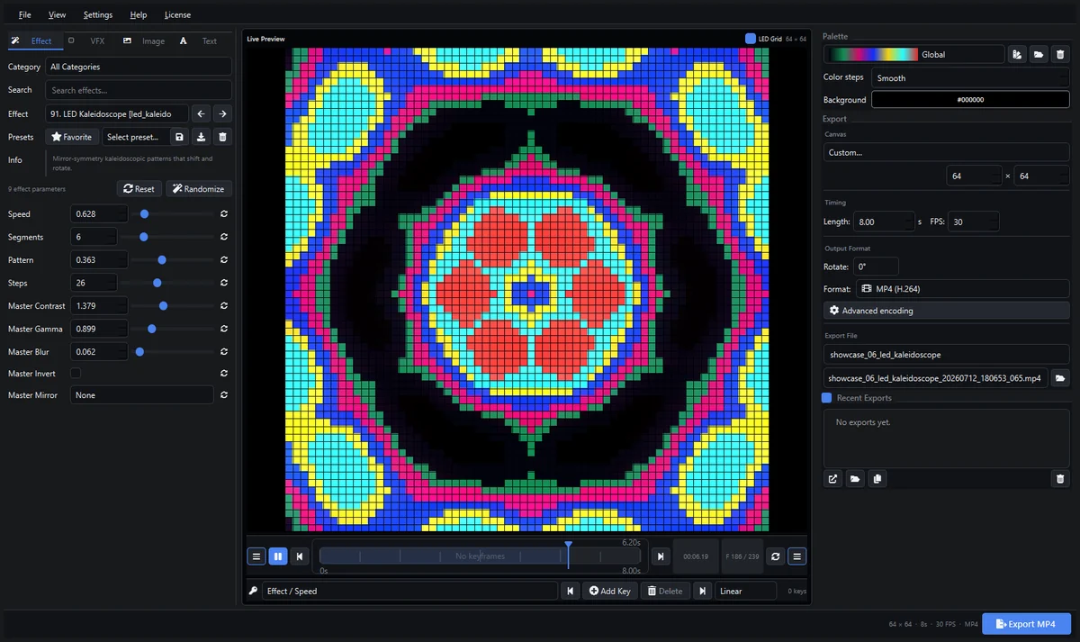
Task: Reset Master Mirror via its refresh icon
Action: click(x=223, y=395)
